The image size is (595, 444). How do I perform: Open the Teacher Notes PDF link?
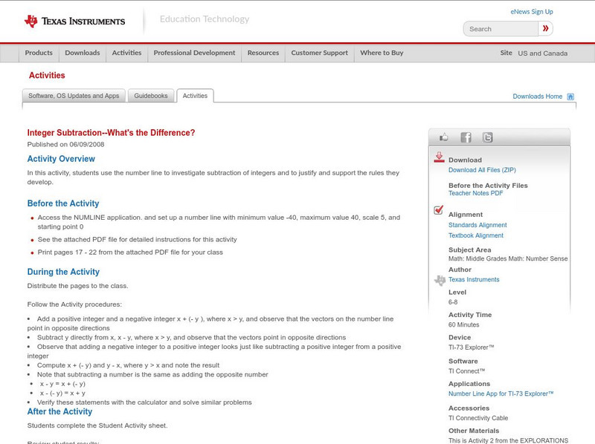coord(475,193)
